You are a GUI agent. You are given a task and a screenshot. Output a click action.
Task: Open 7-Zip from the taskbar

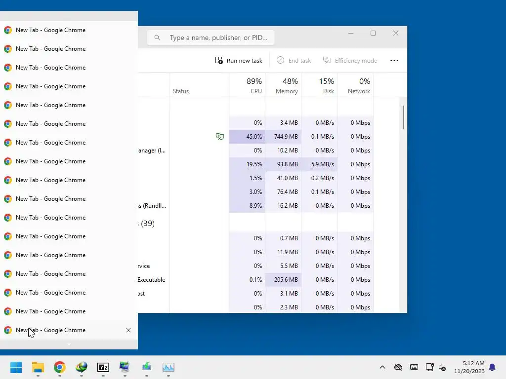(x=103, y=367)
